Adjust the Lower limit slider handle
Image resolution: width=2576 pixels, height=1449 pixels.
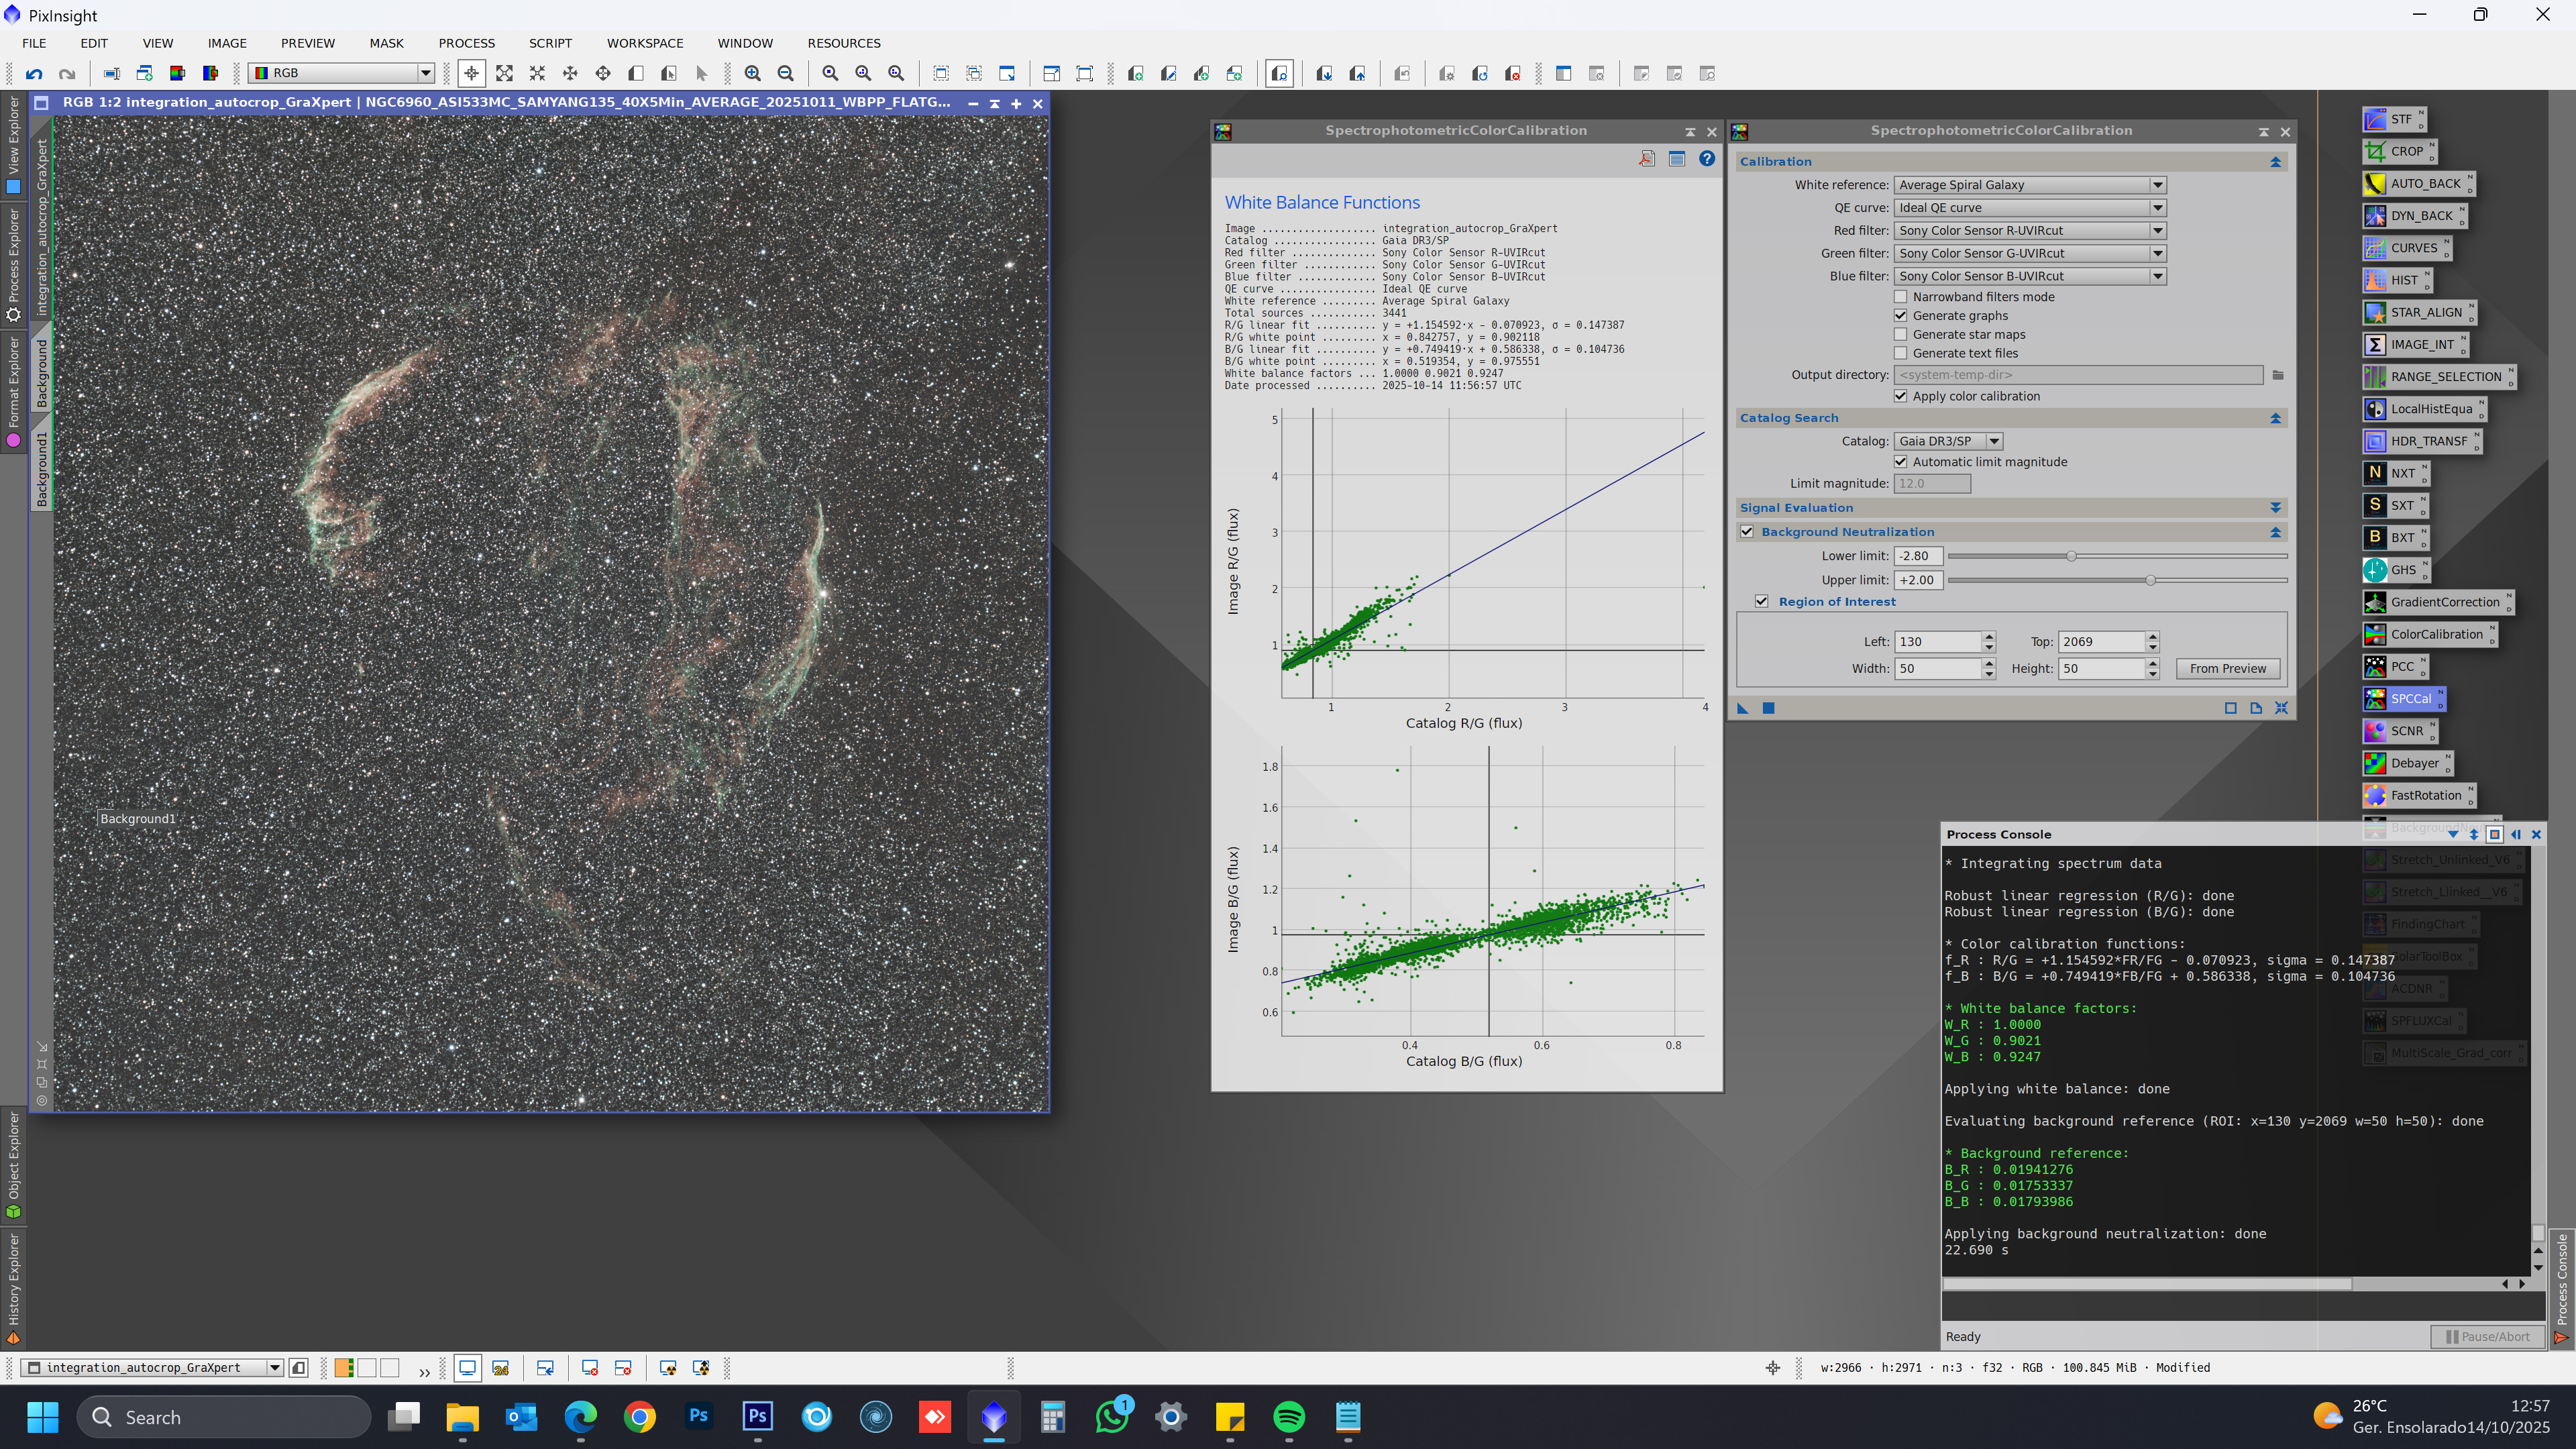[2071, 556]
